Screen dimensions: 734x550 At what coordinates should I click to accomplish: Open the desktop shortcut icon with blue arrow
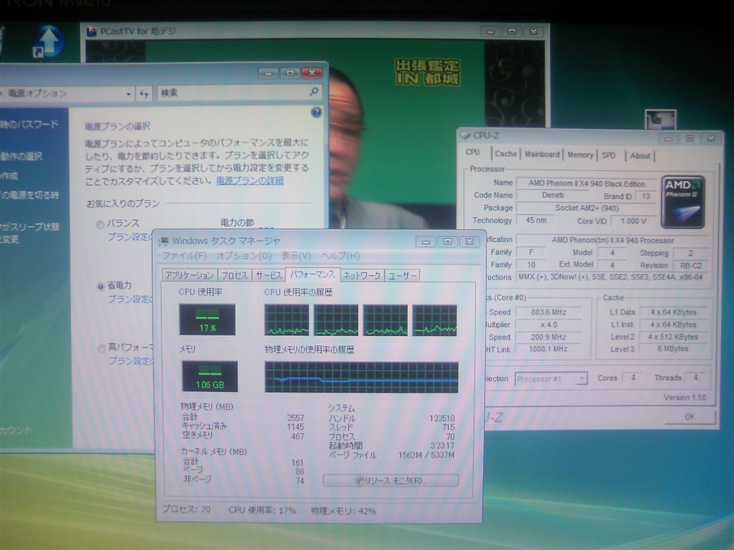pos(48,41)
